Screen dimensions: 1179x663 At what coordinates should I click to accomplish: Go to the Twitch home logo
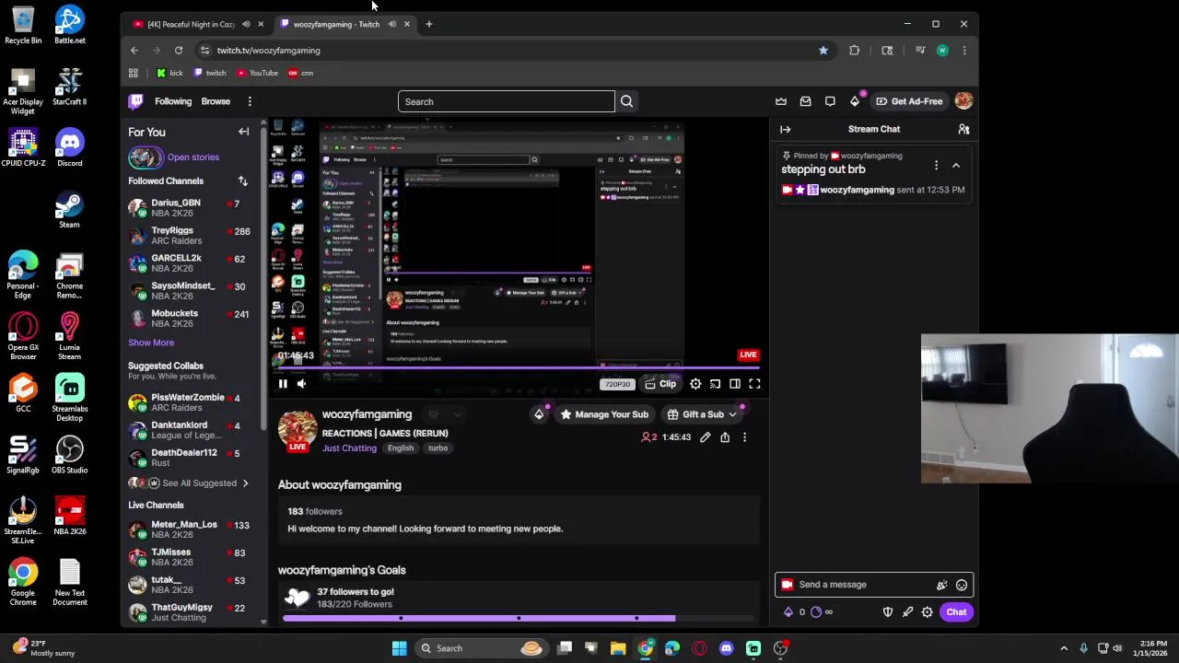coord(136,101)
